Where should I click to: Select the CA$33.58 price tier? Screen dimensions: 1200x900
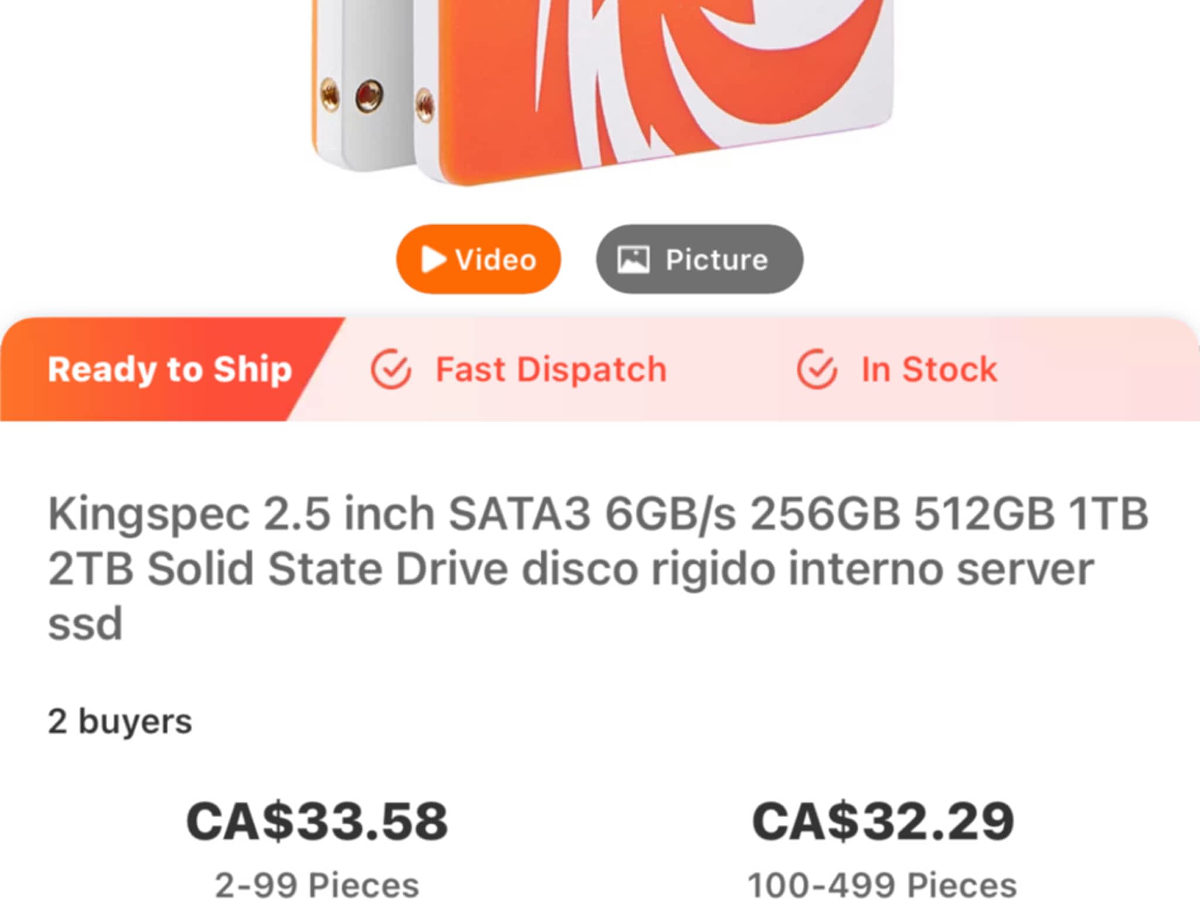coord(317,821)
